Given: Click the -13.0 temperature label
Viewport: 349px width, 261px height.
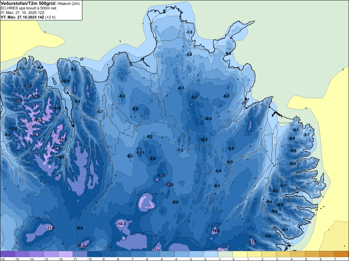Looking at the screenshot, I should pyautogui.click(x=39, y=120).
